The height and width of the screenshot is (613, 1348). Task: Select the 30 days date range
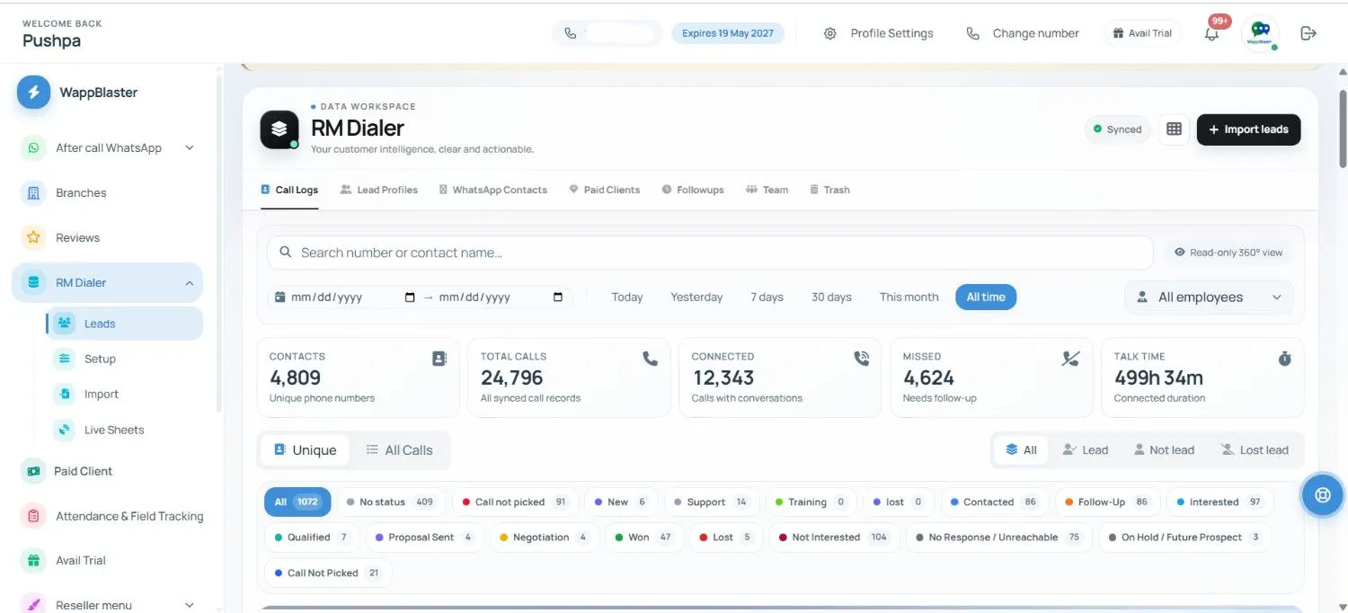pos(831,298)
